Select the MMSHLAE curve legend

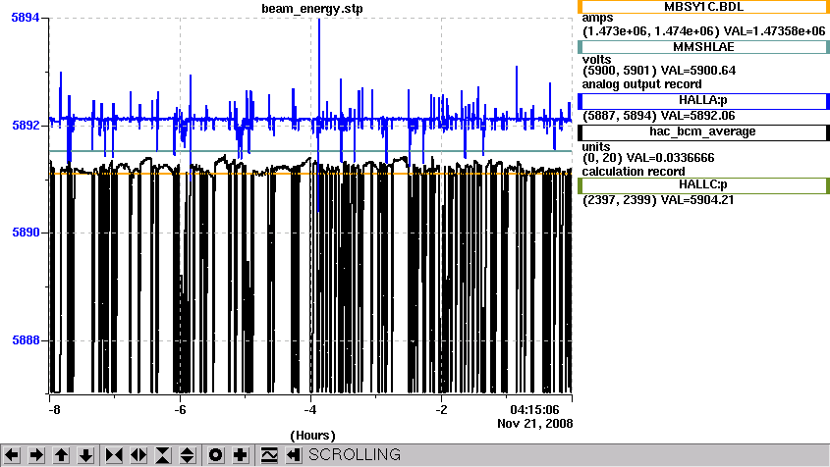(x=703, y=47)
